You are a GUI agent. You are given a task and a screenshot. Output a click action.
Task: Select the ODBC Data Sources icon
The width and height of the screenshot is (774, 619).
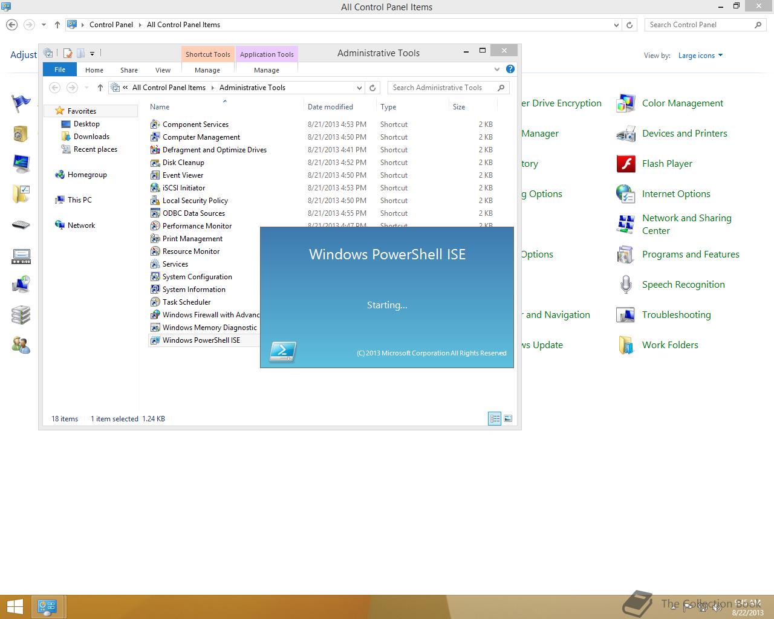click(155, 213)
